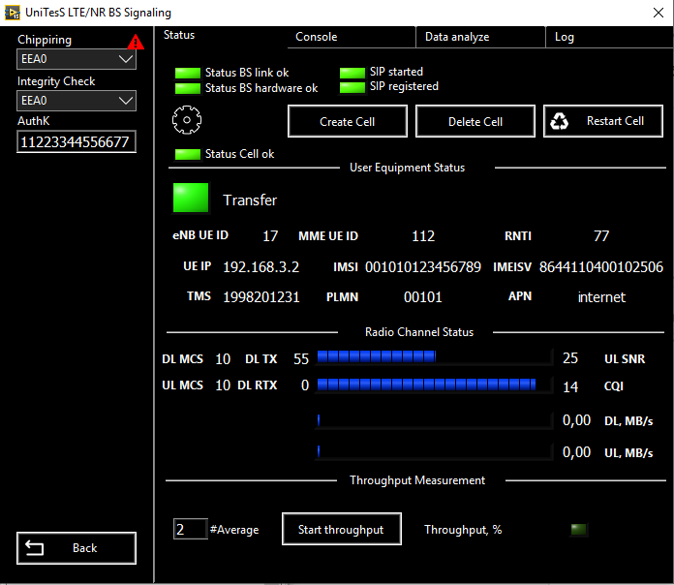Screen dimensions: 674x585
Task: Click the Status BS link ok indicator
Action: click(187, 74)
